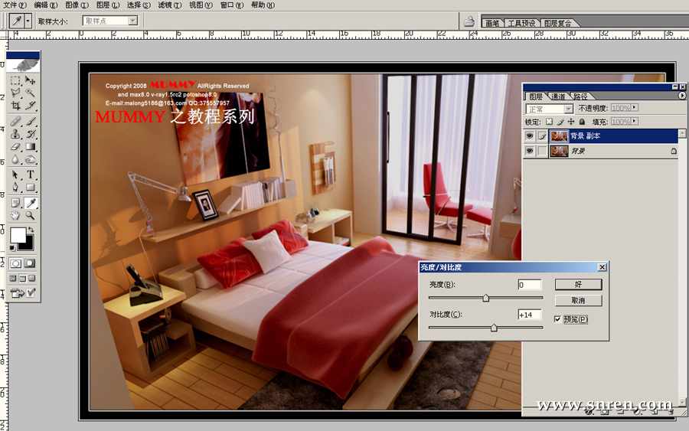This screenshot has height=431, width=689.
Task: Select the Gradient tool
Action: click(x=30, y=147)
